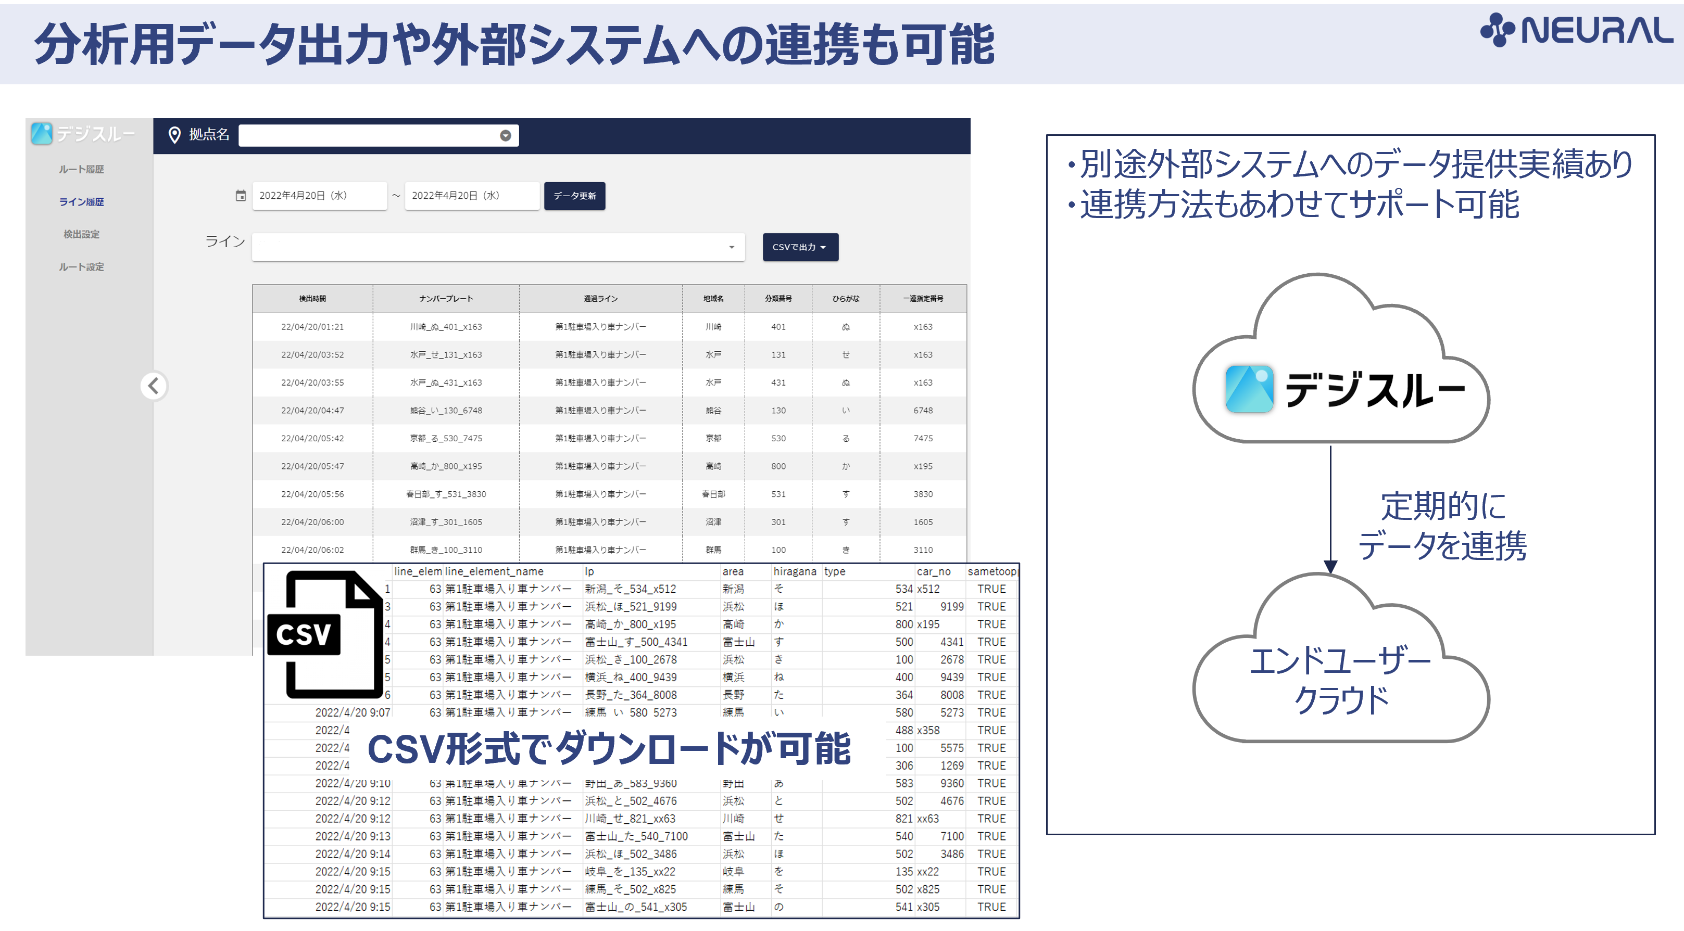The width and height of the screenshot is (1684, 931).
Task: Select the row with time 22/04/20/01:21
Action: click(609, 327)
